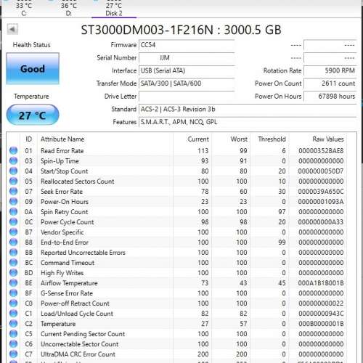The height and width of the screenshot is (363, 363).
Task: Click raw value 00000000943C
Action: pyautogui.click(x=321, y=314)
